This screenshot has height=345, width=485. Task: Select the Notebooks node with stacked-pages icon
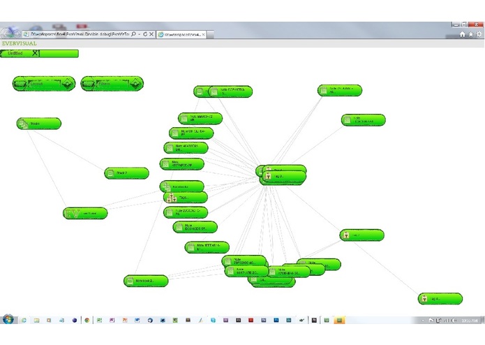coord(182,186)
